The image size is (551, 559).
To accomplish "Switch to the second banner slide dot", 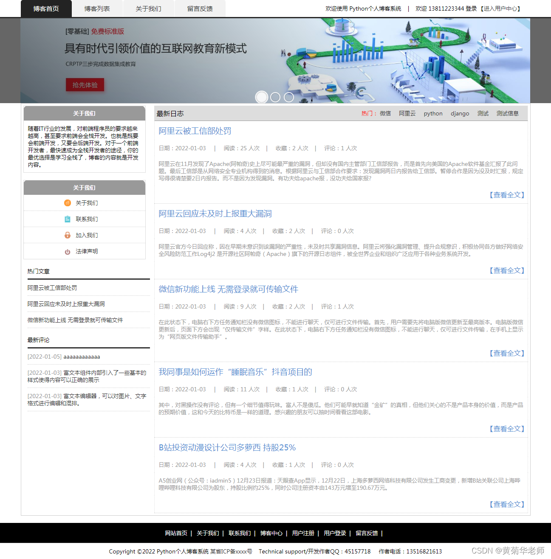I will (275, 97).
